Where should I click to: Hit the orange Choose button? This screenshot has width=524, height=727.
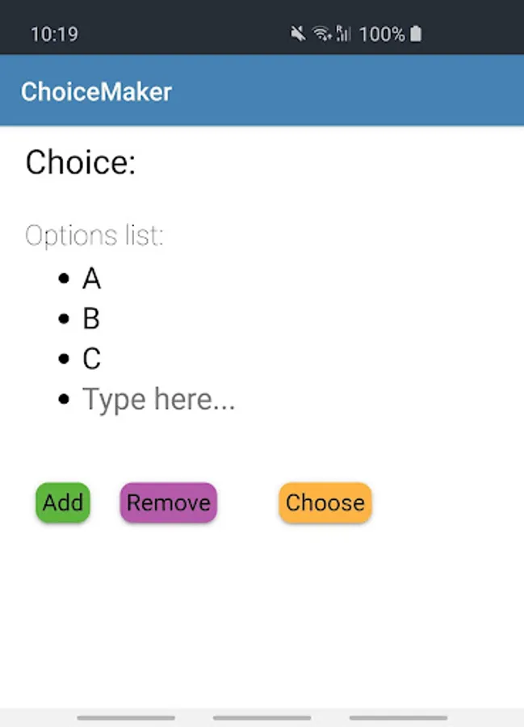pyautogui.click(x=325, y=502)
